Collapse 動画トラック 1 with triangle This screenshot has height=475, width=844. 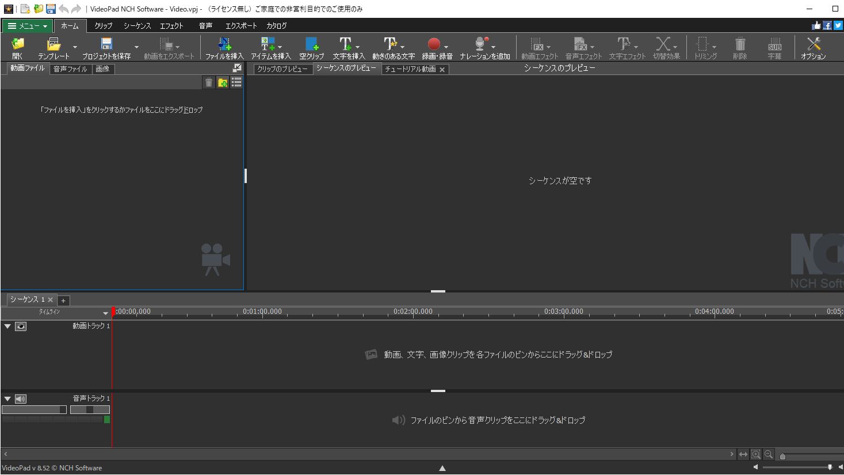coord(7,326)
